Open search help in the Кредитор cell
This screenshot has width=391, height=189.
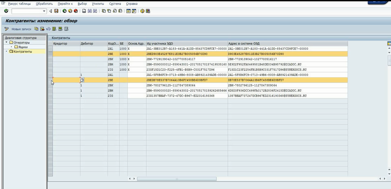point(82,80)
